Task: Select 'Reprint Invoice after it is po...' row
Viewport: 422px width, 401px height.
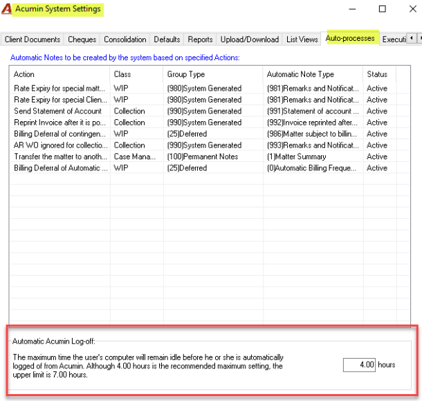Action: (210, 123)
